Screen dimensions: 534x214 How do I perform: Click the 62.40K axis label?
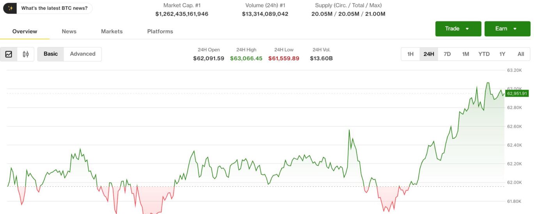coord(514,145)
